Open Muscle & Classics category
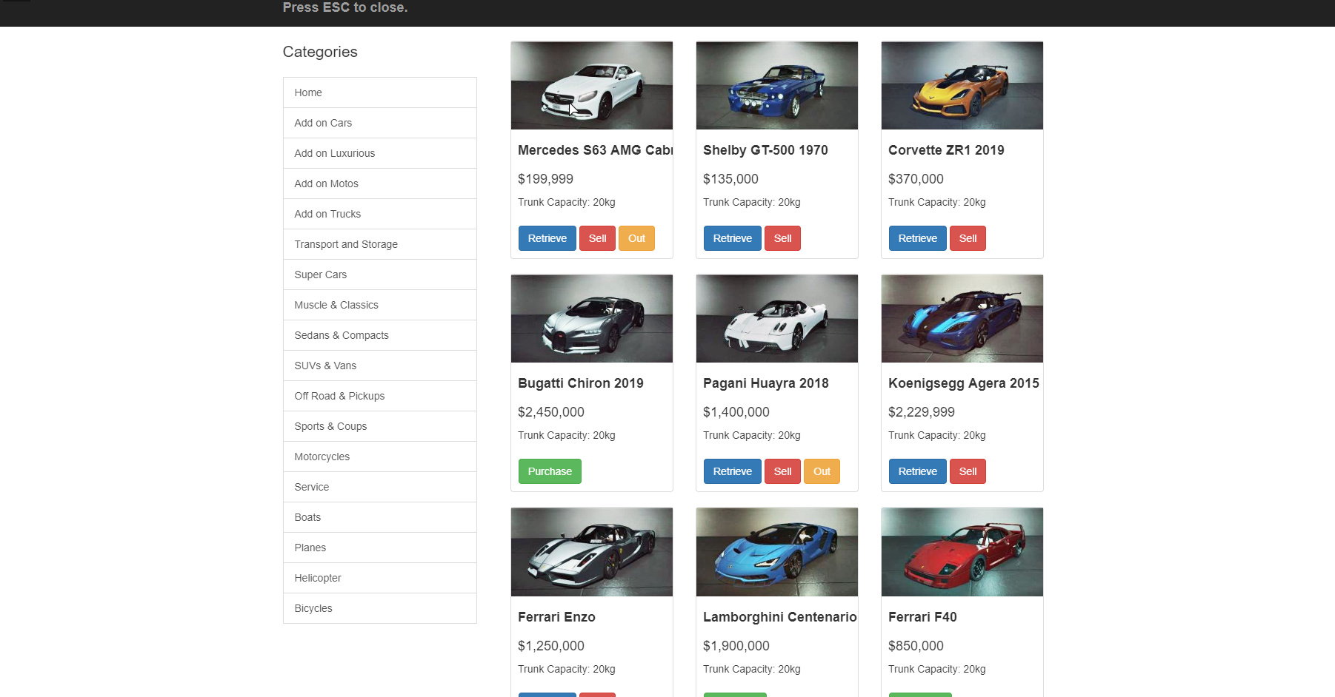 tap(379, 305)
